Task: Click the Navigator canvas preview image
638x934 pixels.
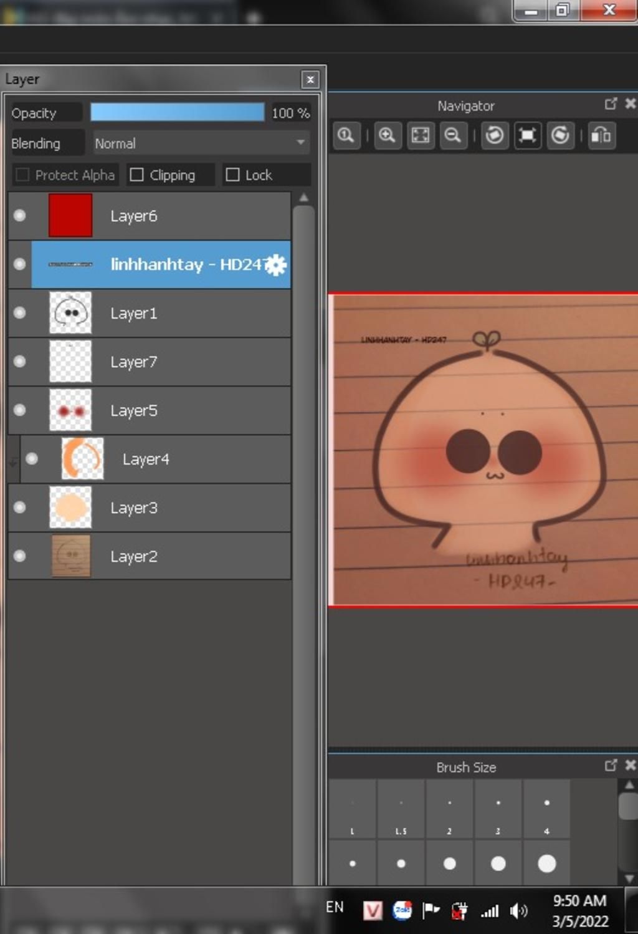Action: pyautogui.click(x=483, y=450)
